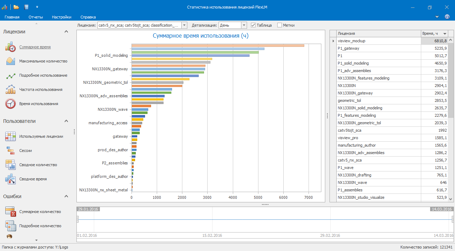The height and width of the screenshot is (251, 455).
Task: Click the left handle of the date range slider
Action: pos(77,219)
